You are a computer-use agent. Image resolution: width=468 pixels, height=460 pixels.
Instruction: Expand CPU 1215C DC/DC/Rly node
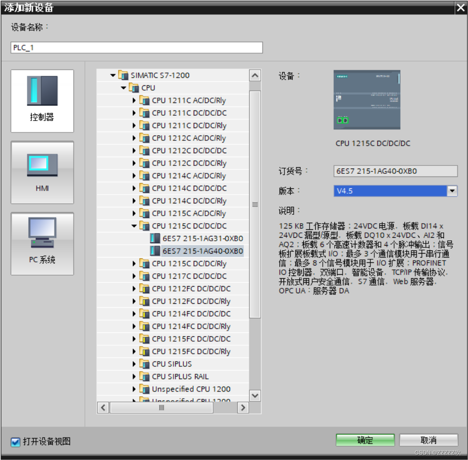pos(134,264)
